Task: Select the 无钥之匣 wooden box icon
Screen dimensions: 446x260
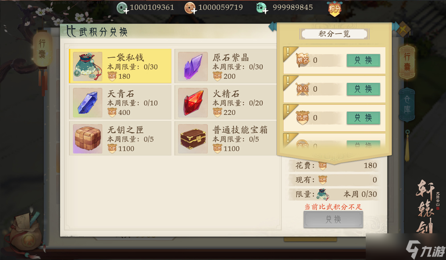Action: coord(87,139)
